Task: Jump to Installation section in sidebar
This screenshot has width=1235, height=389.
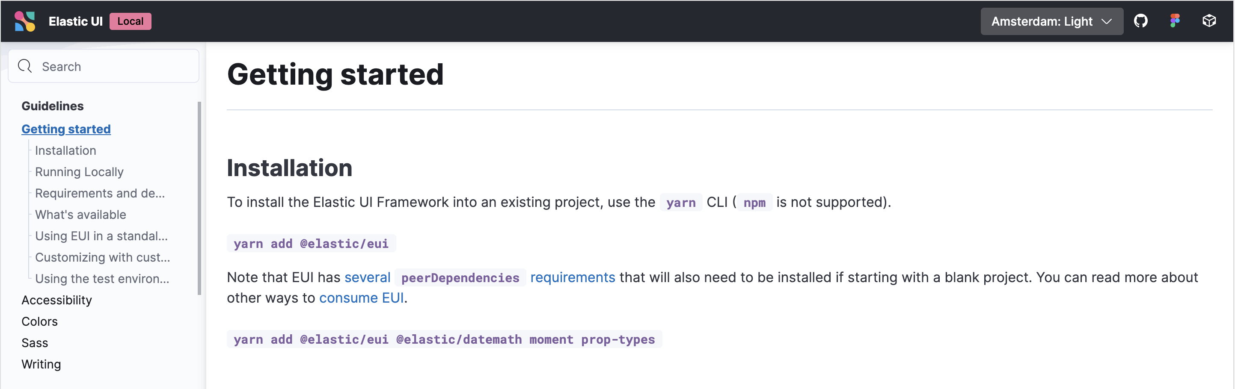Action: tap(65, 150)
